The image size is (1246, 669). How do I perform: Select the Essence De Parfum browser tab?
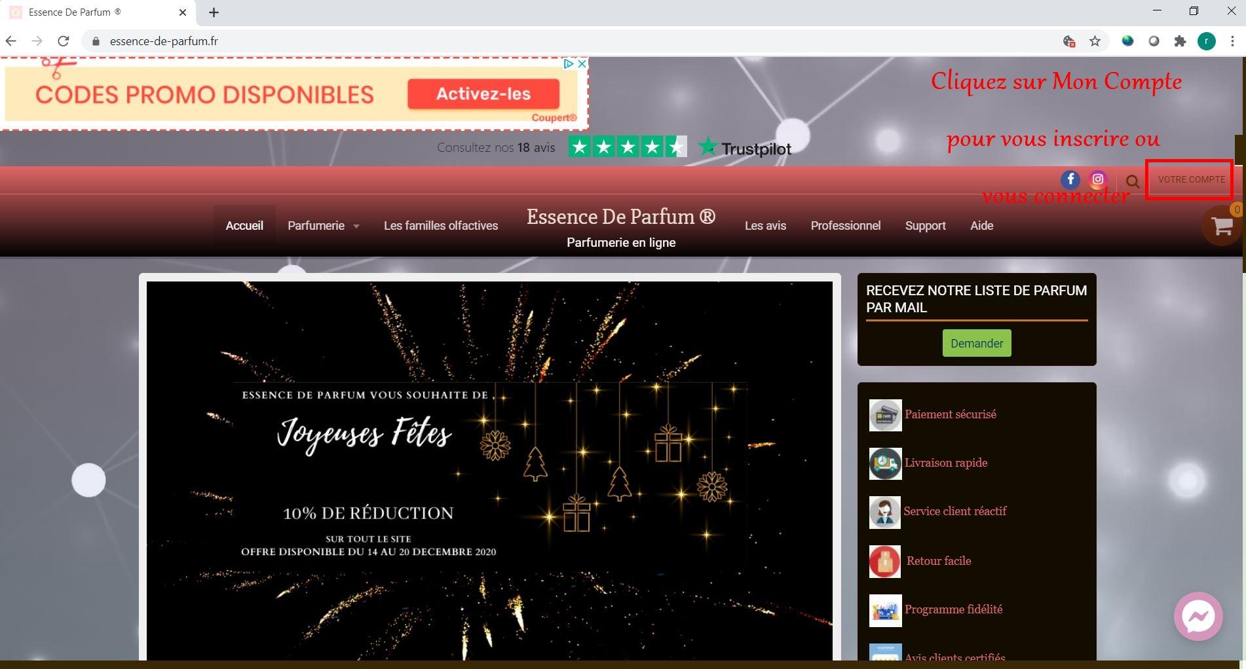point(98,12)
